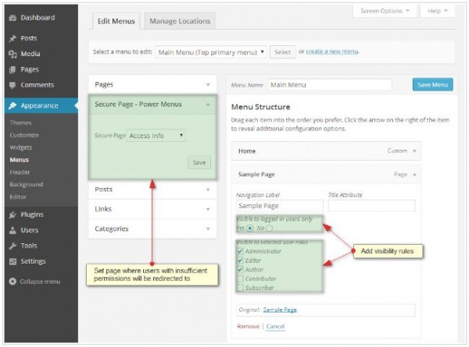Click the Comments bubble icon
This screenshot has height=347, width=469.
click(x=13, y=84)
